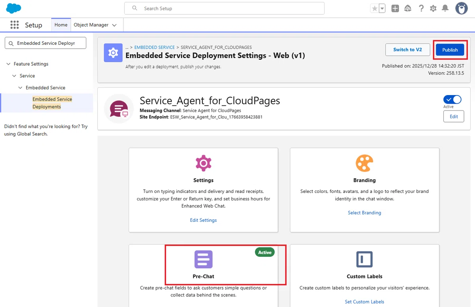Open the global actions plus icon
This screenshot has height=307, width=475.
[x=395, y=8]
